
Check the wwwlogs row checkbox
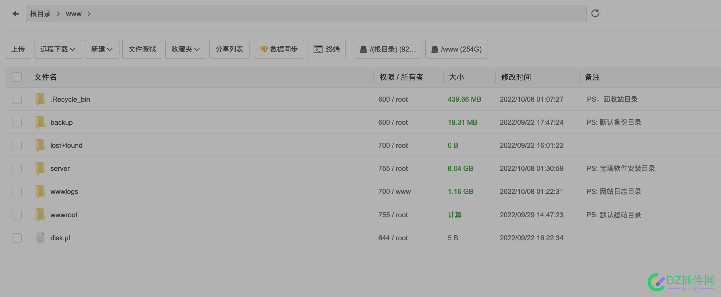tap(17, 191)
